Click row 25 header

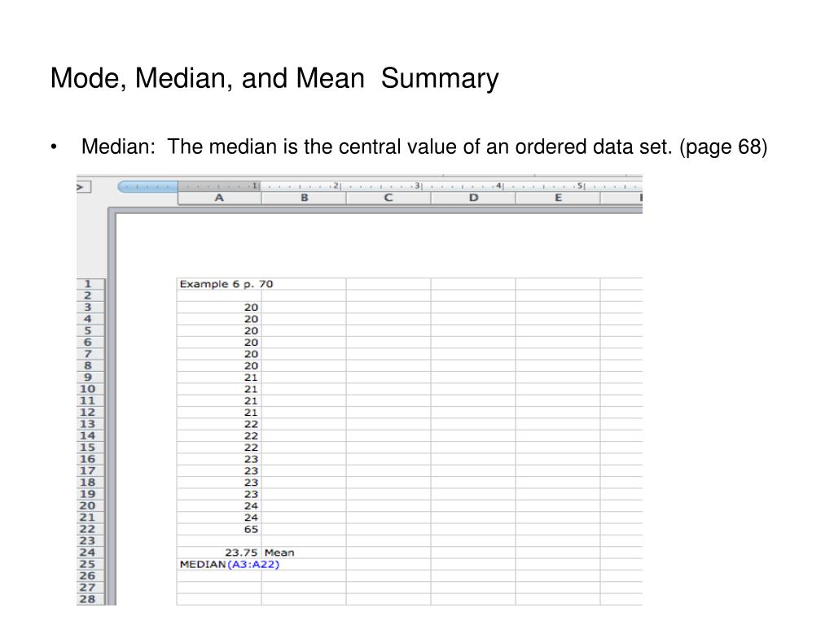point(90,565)
